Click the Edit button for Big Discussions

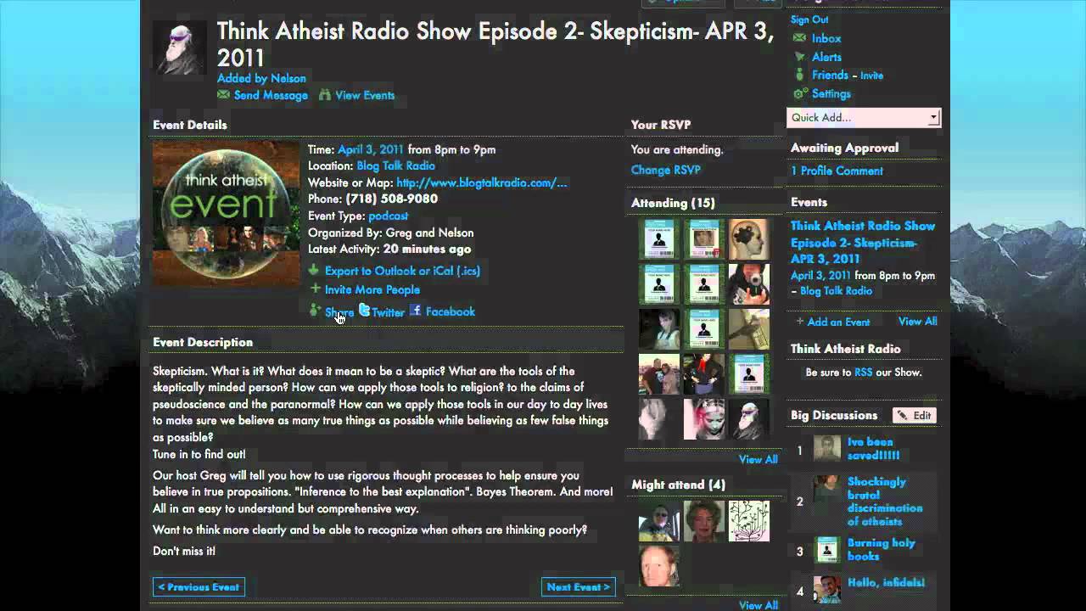click(914, 415)
